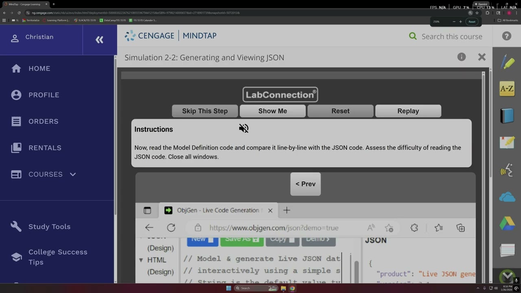
Task: Open the simulation info icon
Action: tap(462, 57)
